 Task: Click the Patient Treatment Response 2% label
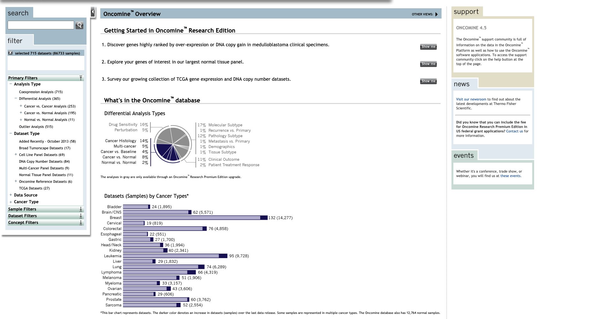pos(230,165)
